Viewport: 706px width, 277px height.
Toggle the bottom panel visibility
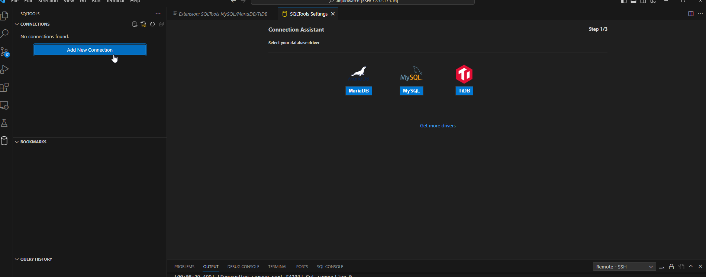(634, 1)
